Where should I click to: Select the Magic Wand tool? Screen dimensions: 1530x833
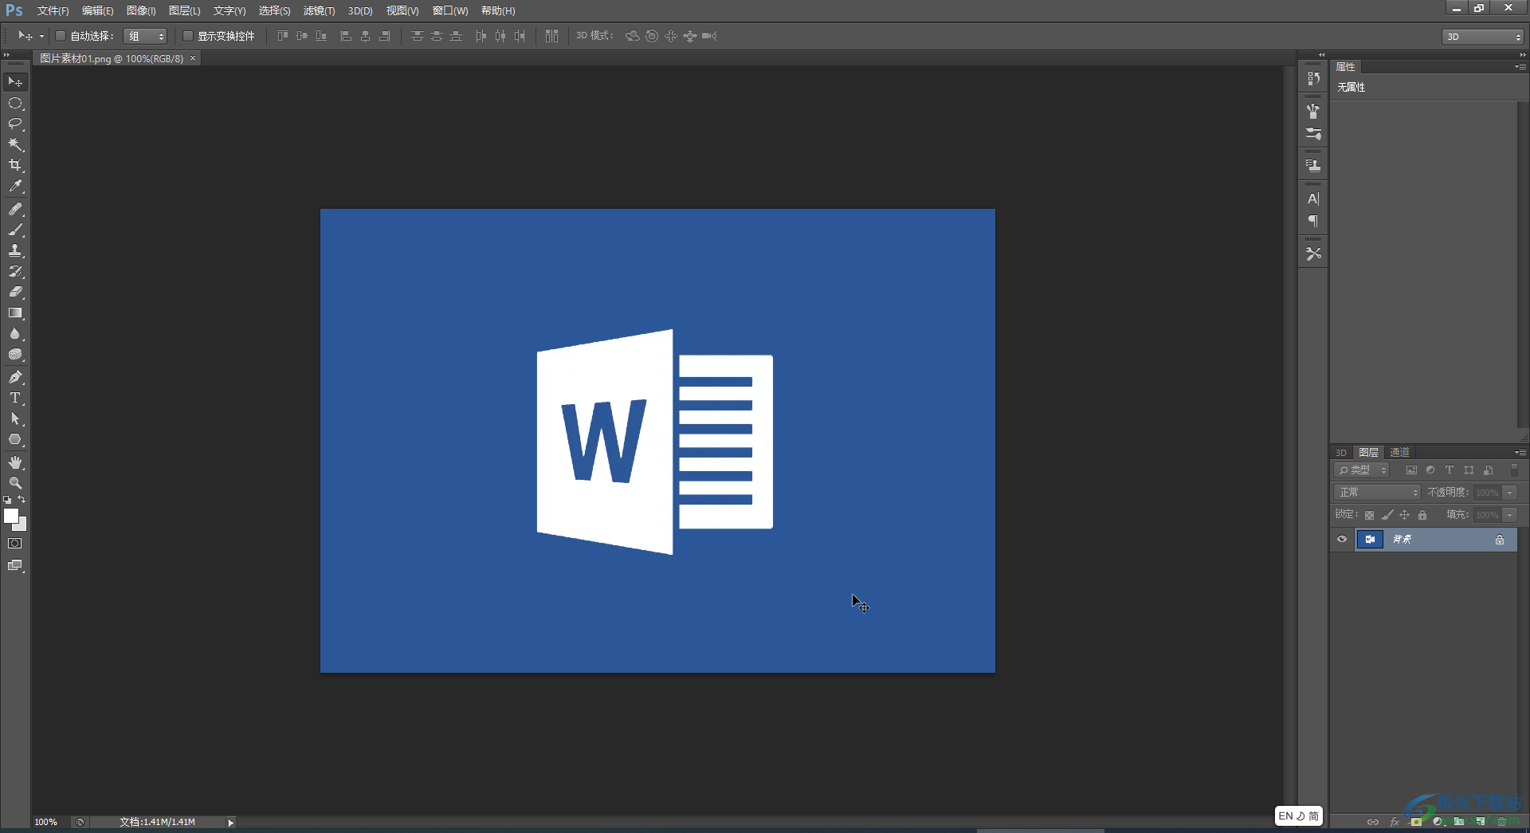[x=15, y=144]
